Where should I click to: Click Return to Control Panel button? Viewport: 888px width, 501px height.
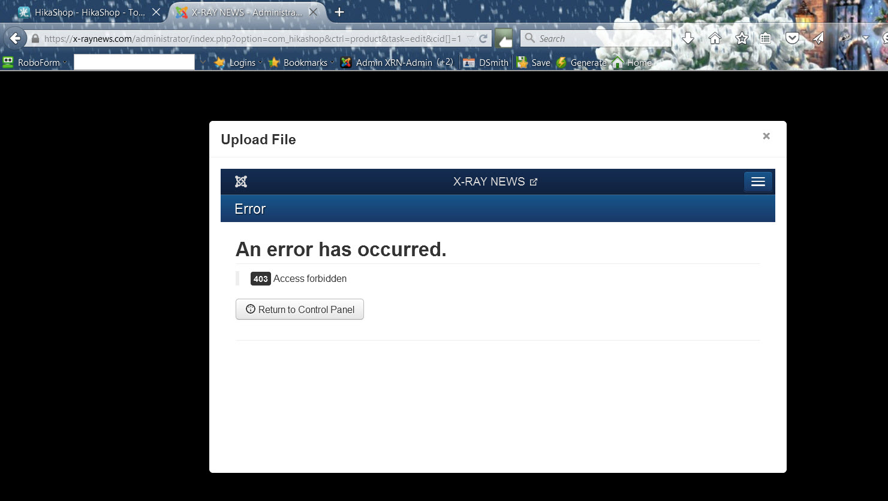pyautogui.click(x=300, y=309)
